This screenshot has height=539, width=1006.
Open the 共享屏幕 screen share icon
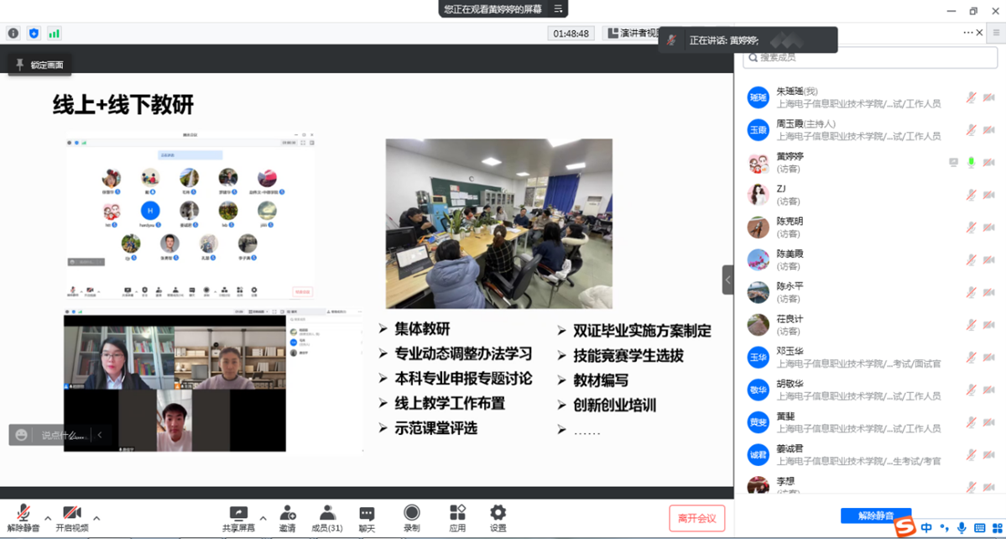238,513
